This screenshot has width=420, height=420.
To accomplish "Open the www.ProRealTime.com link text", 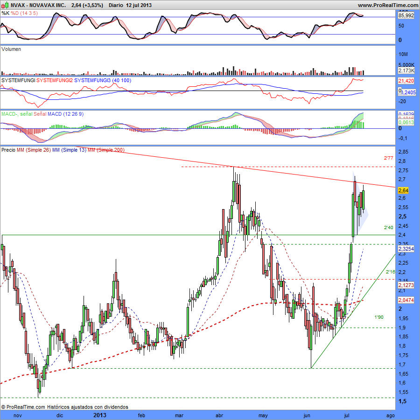I will (388, 5).
